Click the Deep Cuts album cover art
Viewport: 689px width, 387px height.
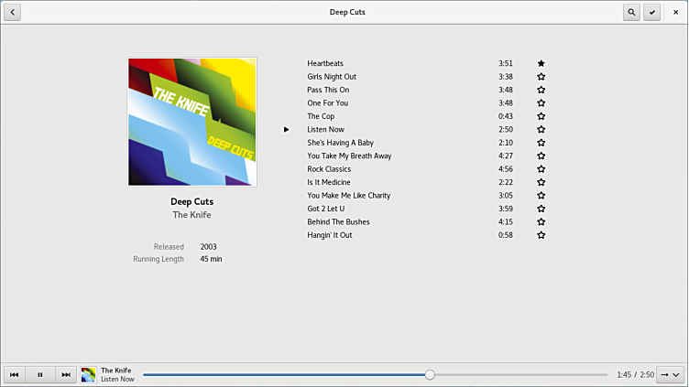(x=192, y=122)
